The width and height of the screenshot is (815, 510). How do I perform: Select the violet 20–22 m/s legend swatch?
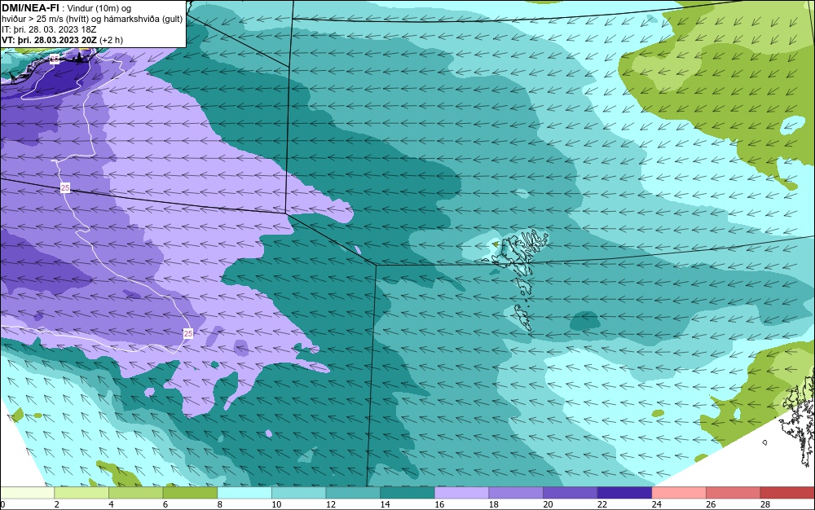pos(570,493)
